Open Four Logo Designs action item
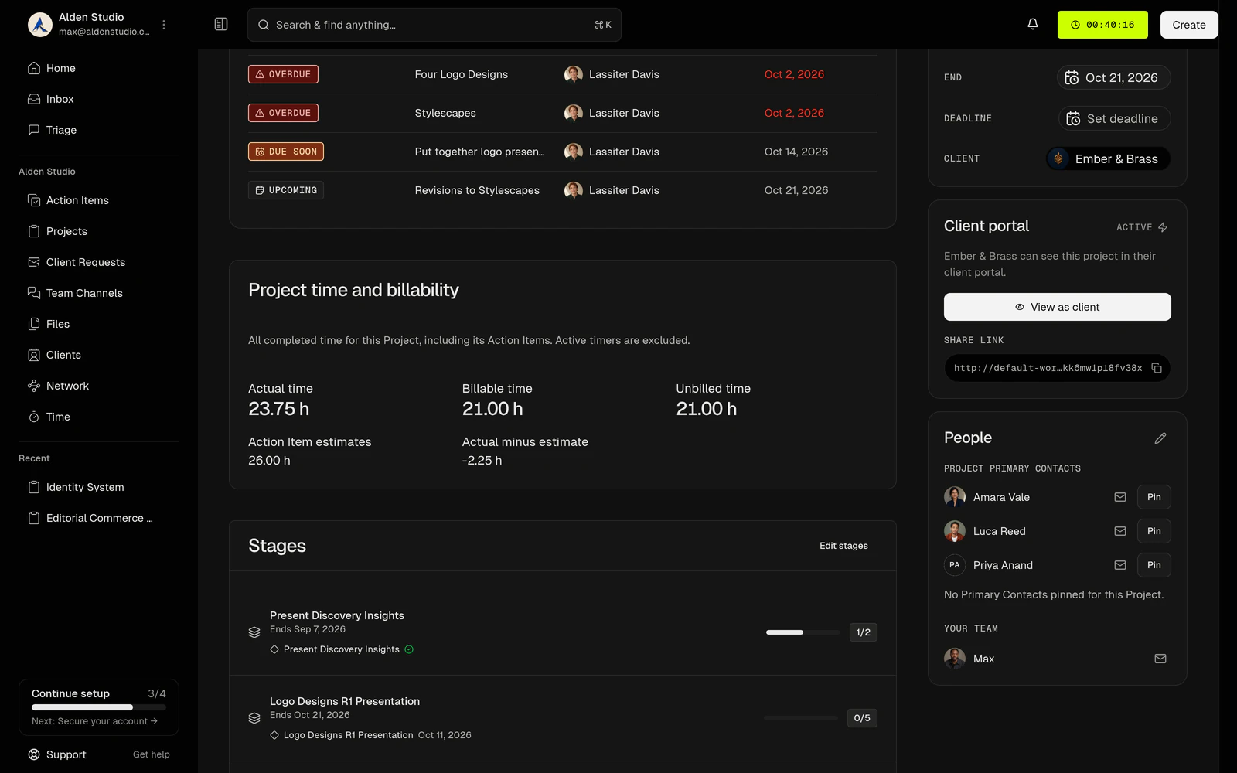This screenshot has height=773, width=1237. [x=462, y=74]
